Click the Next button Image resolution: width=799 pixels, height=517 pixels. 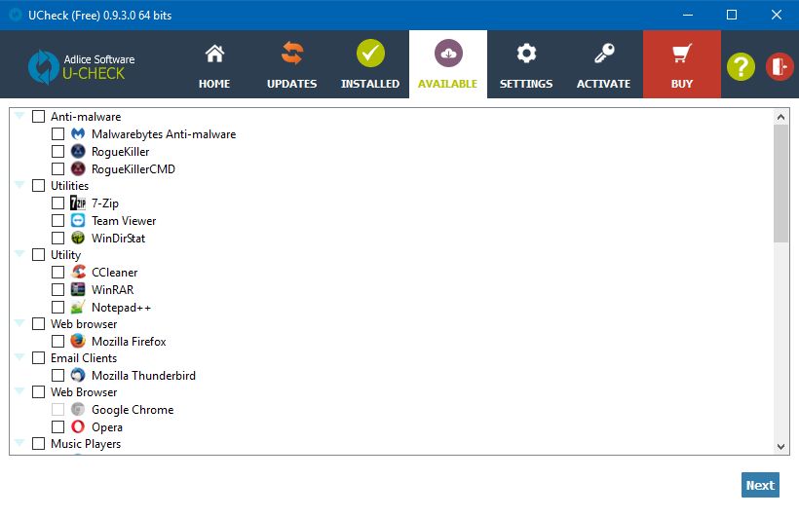(x=760, y=485)
